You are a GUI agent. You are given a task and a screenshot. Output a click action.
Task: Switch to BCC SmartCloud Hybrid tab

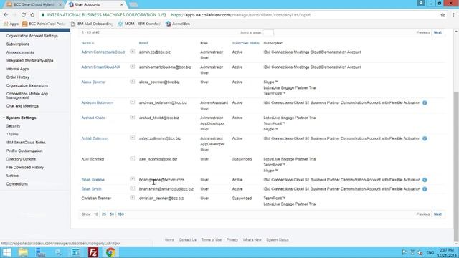click(x=34, y=5)
